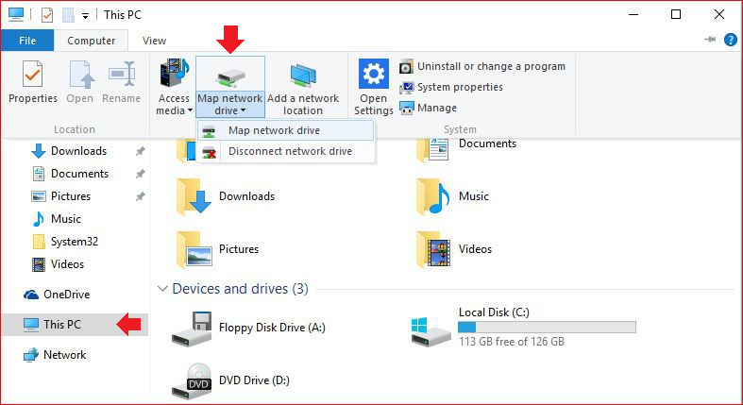Open the File tab
Image resolution: width=743 pixels, height=405 pixels.
[27, 41]
